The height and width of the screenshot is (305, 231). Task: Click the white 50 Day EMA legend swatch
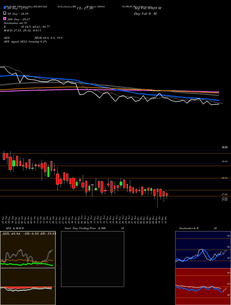(x=5, y=13)
